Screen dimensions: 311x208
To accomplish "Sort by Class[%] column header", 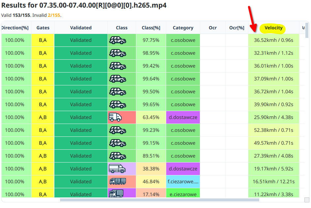I will [x=151, y=28].
